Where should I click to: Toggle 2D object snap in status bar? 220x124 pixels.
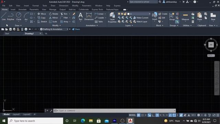[x=174, y=115]
